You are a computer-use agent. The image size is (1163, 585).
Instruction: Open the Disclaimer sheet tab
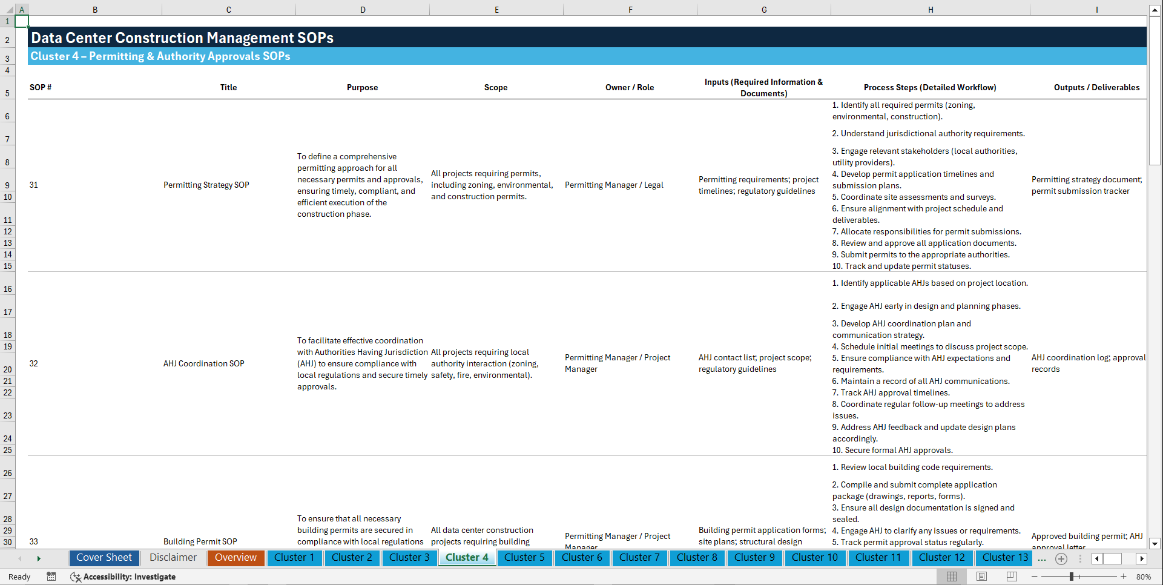[173, 558]
